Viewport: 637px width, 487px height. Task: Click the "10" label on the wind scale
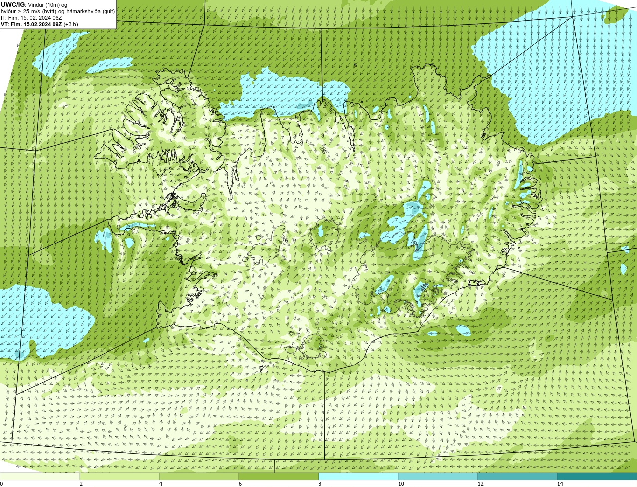click(x=401, y=484)
